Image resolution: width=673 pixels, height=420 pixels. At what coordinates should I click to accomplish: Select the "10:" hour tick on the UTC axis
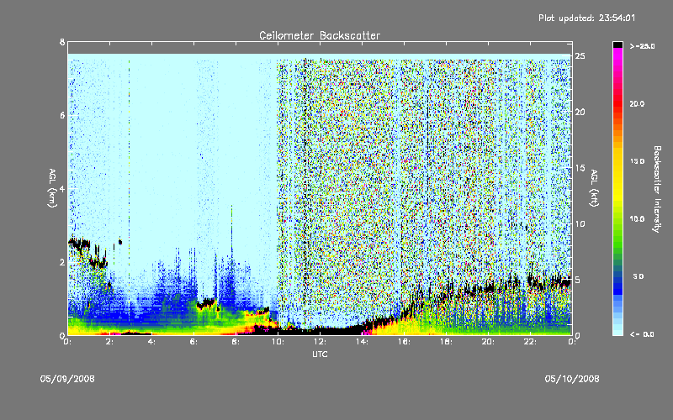tap(278, 342)
